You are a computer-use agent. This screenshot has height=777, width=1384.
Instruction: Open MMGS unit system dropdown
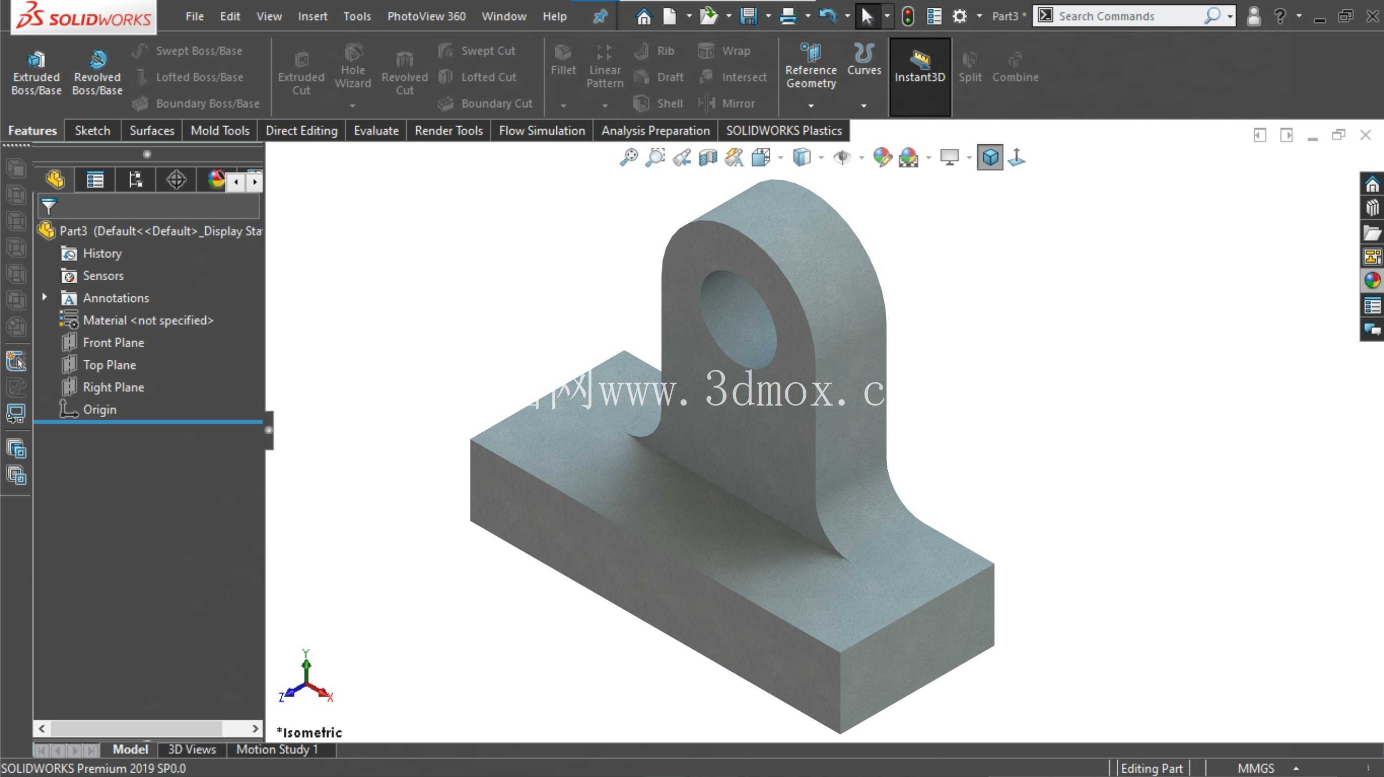coord(1296,768)
